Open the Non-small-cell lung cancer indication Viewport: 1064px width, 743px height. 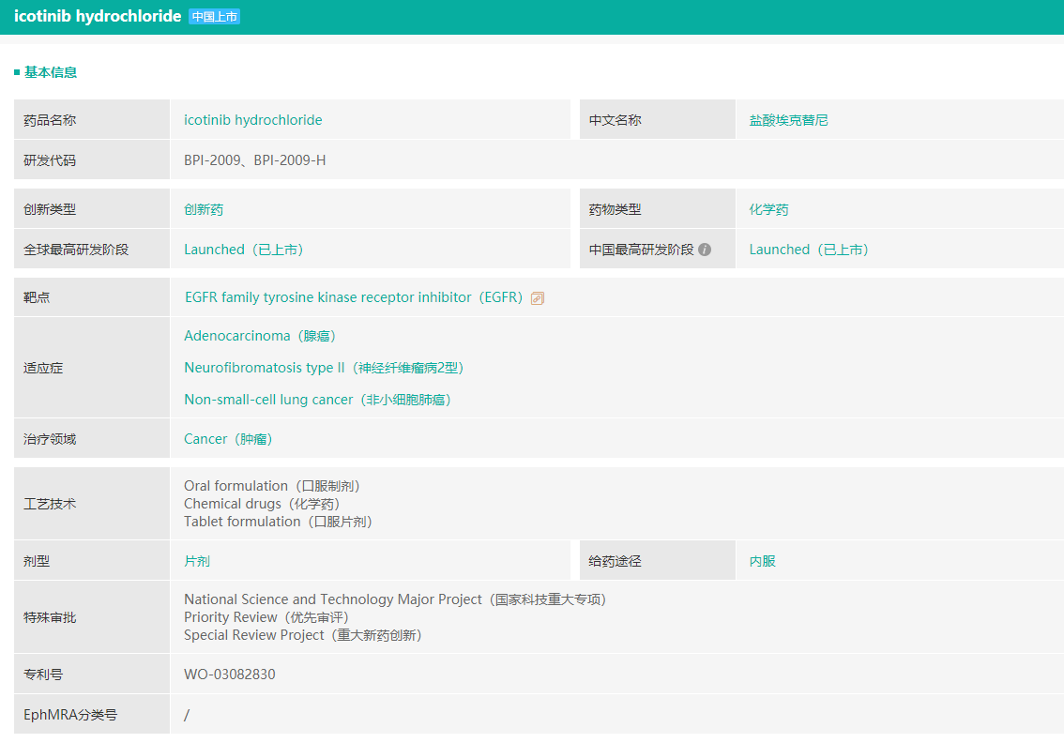[318, 400]
